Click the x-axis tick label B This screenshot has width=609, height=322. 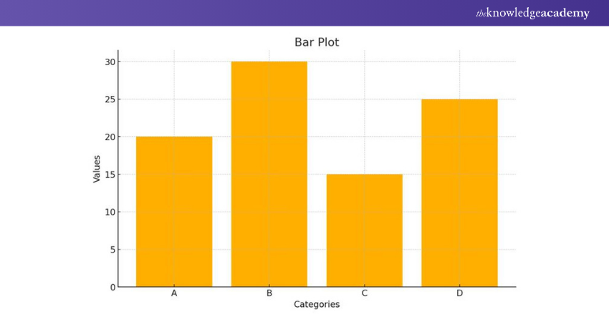269,293
